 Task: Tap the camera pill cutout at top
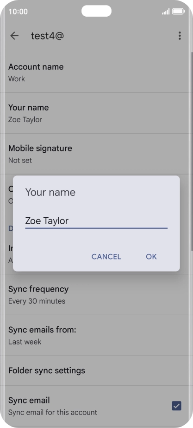tap(96, 11)
